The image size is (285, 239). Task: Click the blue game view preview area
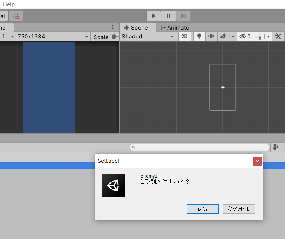[49, 87]
